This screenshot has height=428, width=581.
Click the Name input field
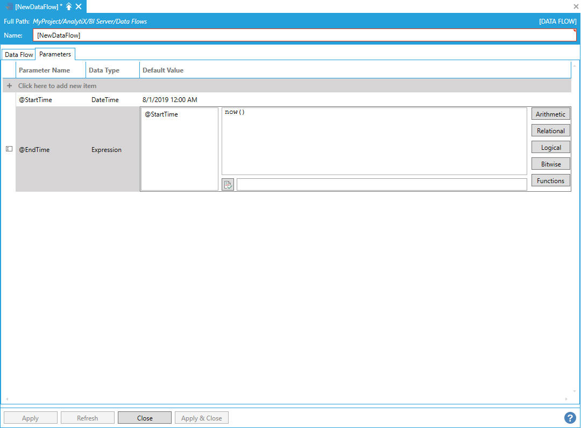[x=304, y=35]
